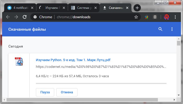This screenshot has height=104, width=183.
Task: Reload the downloads page
Action: (25, 17)
